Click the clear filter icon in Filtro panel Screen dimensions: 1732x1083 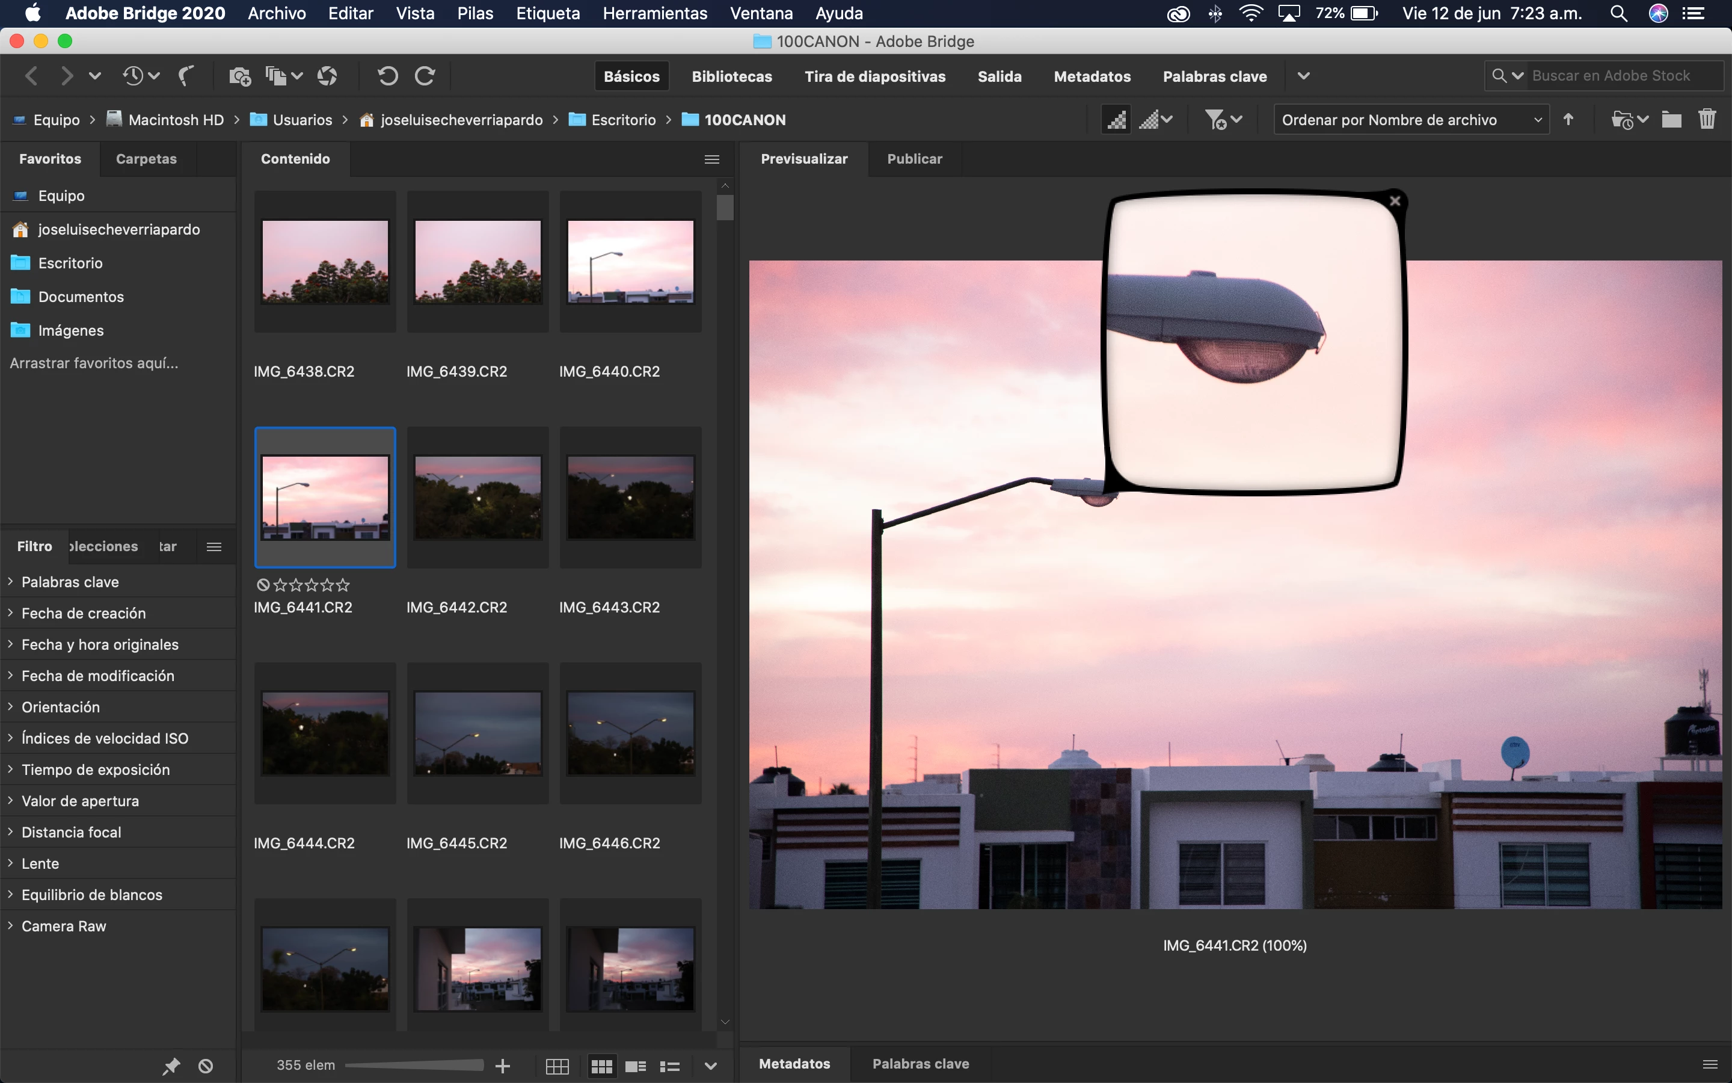click(206, 1066)
